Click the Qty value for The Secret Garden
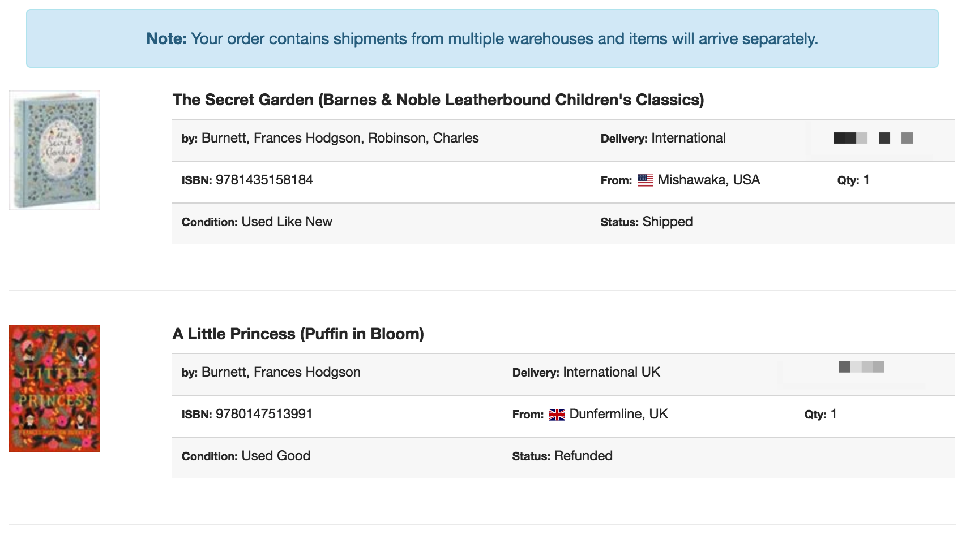Image resolution: width=966 pixels, height=544 pixels. [866, 180]
